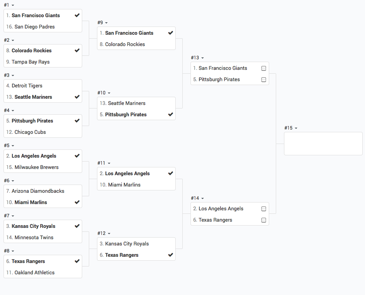This screenshot has height=295, width=365.
Task: Click the Los Angeles Angels checkmark in match #11
Action: pyautogui.click(x=171, y=173)
